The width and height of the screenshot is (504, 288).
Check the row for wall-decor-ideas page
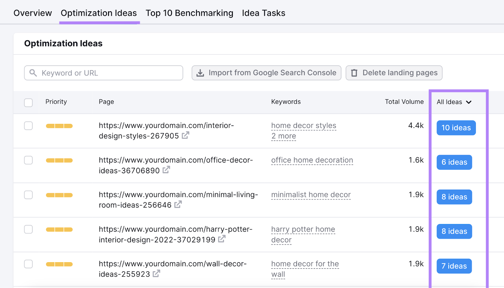(x=28, y=264)
